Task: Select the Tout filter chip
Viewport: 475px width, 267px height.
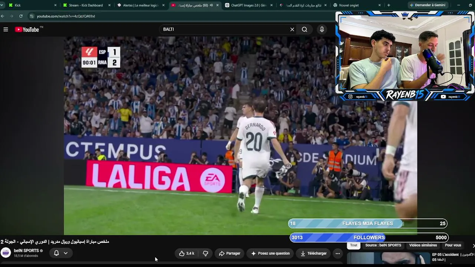Action: (x=354, y=245)
